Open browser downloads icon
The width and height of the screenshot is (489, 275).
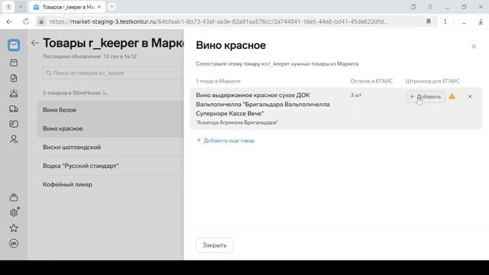tap(481, 21)
